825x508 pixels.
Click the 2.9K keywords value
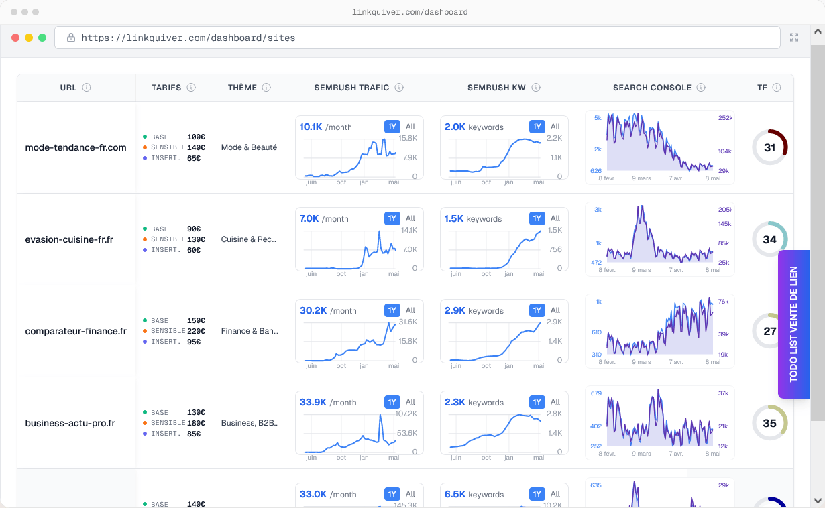[474, 310]
